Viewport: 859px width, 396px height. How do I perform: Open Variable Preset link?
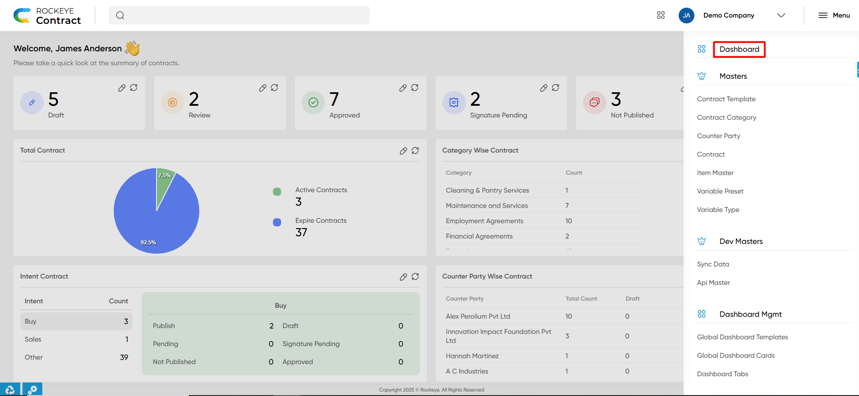(x=720, y=191)
